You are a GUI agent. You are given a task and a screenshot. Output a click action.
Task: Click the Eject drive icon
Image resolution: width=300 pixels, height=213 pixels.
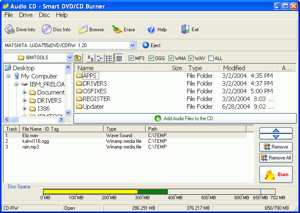(x=146, y=45)
